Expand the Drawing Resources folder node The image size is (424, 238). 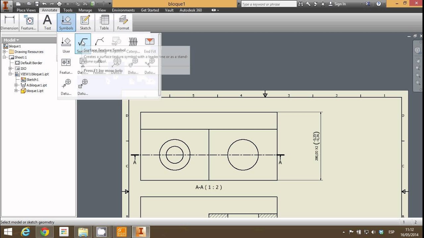(x=5, y=52)
